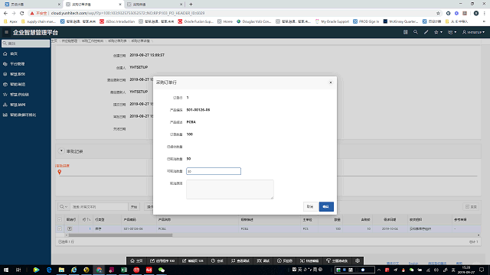Click Quick Edit in developer toolbar
This screenshot has height=275, width=490.
click(x=309, y=260)
